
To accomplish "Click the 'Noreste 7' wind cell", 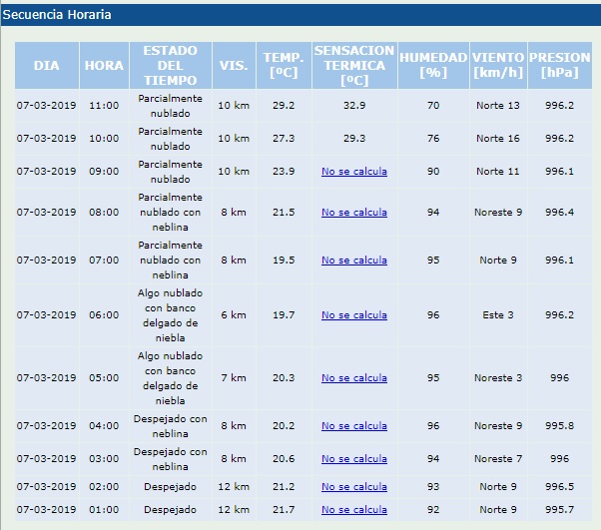I will point(498,459).
